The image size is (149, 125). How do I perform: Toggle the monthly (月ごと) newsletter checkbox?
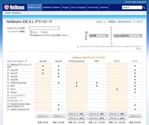click(31, 32)
